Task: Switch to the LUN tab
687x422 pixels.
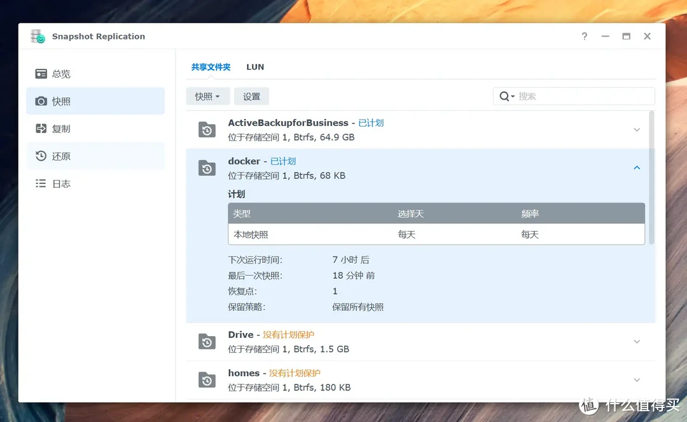Action: [255, 66]
